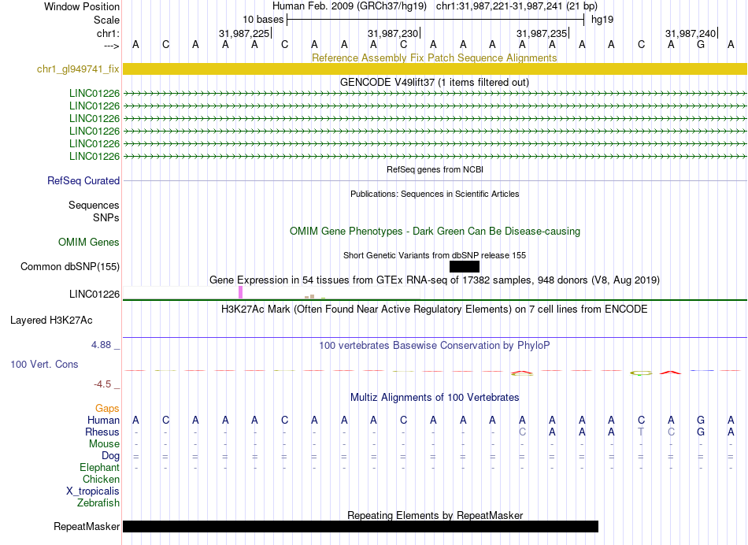This screenshot has height=545, width=748.
Task: Click the X_tropicalis species label
Action: 93,491
